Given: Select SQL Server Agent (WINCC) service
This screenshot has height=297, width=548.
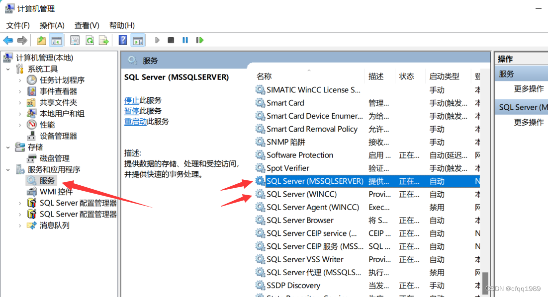Looking at the screenshot, I should point(367,207).
